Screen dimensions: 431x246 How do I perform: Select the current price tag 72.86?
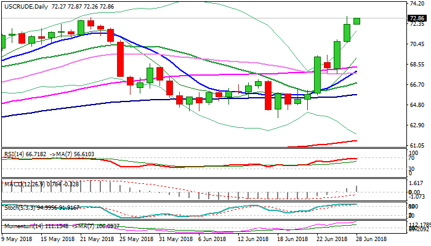tap(417, 18)
